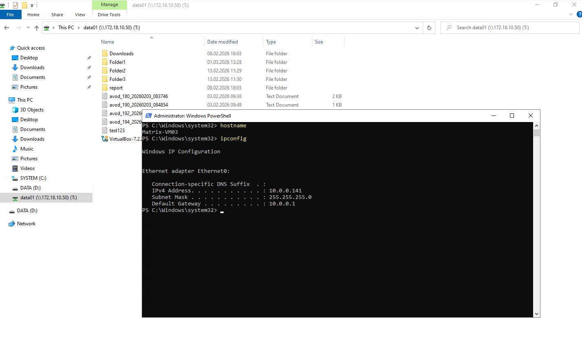Refresh the current folder view
582x338 pixels.
[x=429, y=28]
